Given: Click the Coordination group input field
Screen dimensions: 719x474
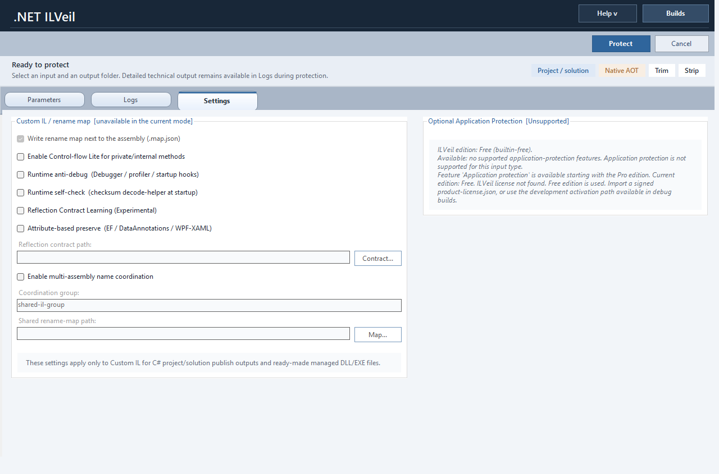Looking at the screenshot, I should coord(209,305).
